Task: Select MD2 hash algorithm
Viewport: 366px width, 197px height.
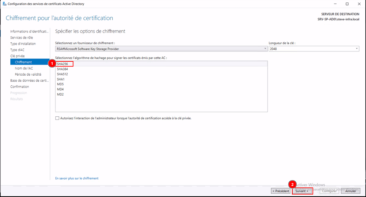Action: [x=60, y=94]
